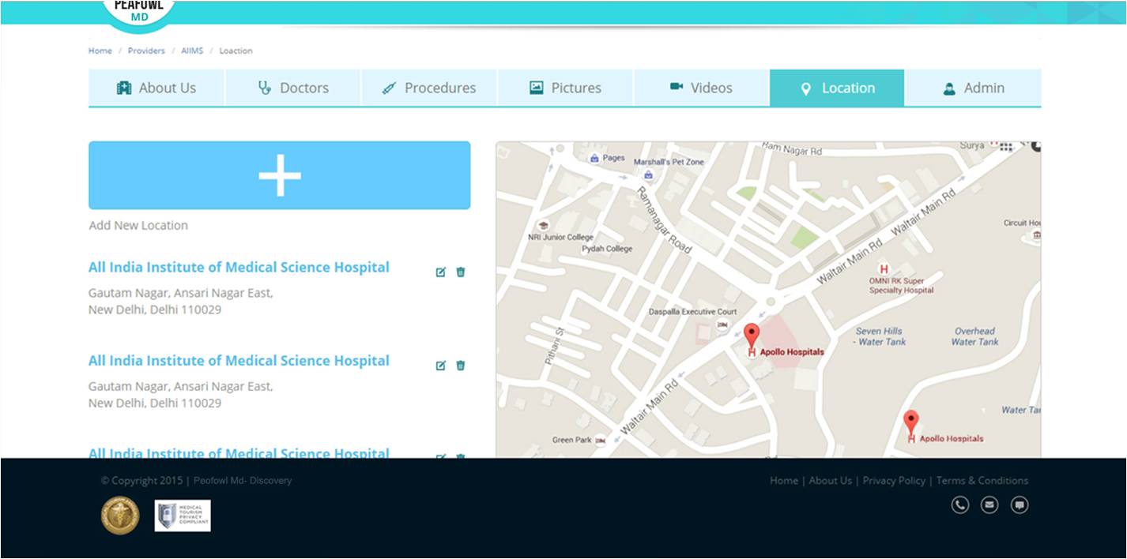This screenshot has width=1127, height=559.
Task: Open the Videos tab
Action: pos(701,88)
